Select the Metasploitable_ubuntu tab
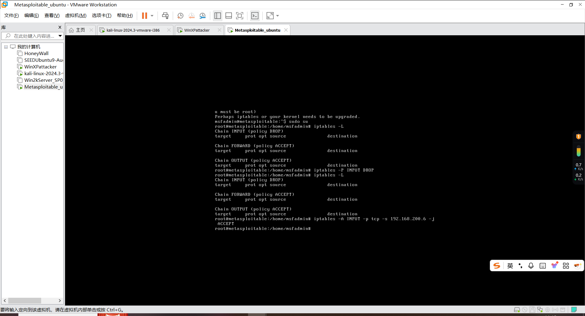 click(x=257, y=30)
